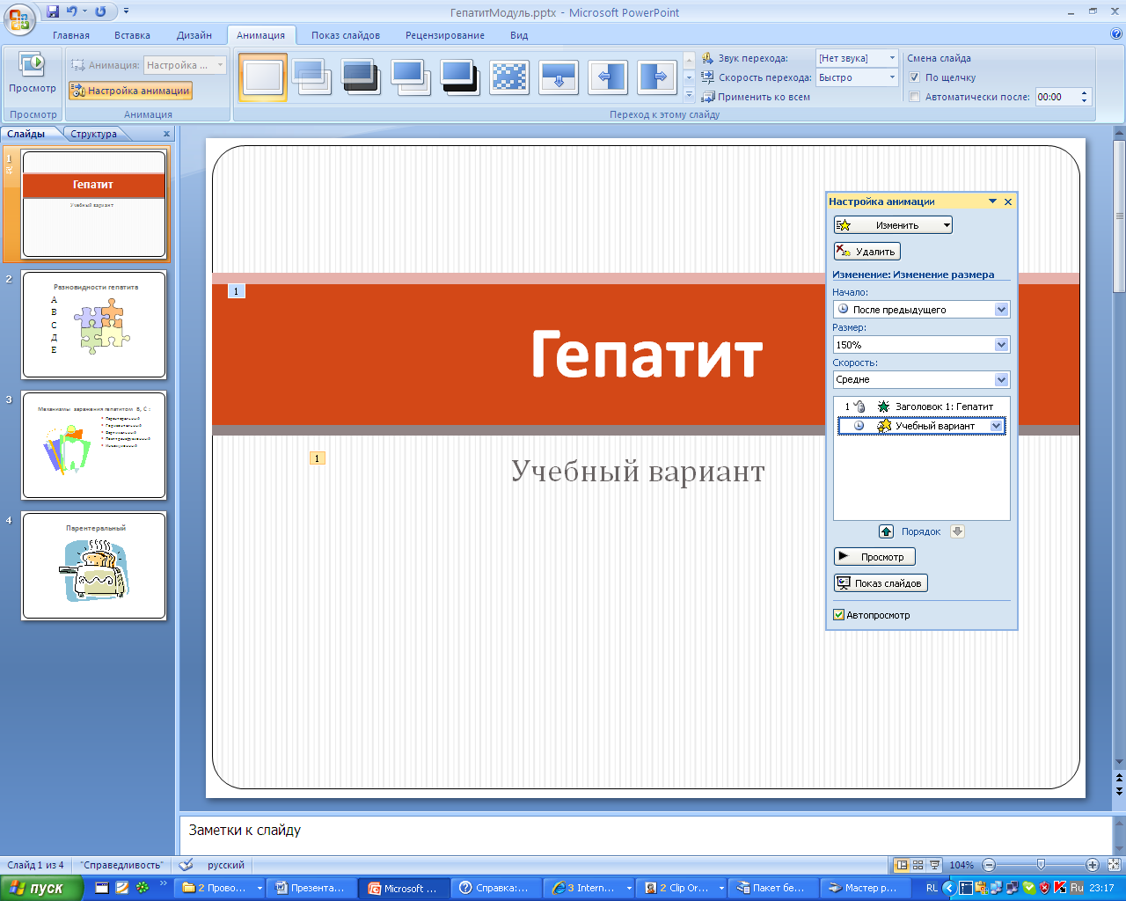This screenshot has width=1126, height=901.
Task: Switch to the Структура pane tab
Action: [93, 134]
